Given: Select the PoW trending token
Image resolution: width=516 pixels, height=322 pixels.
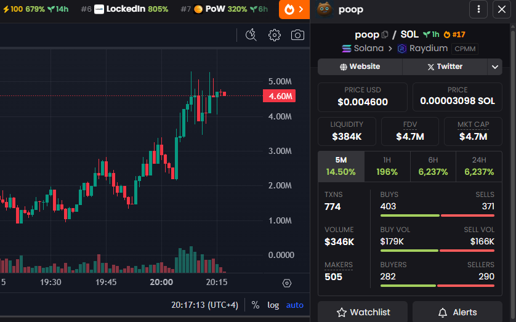Looking at the screenshot, I should point(224,9).
